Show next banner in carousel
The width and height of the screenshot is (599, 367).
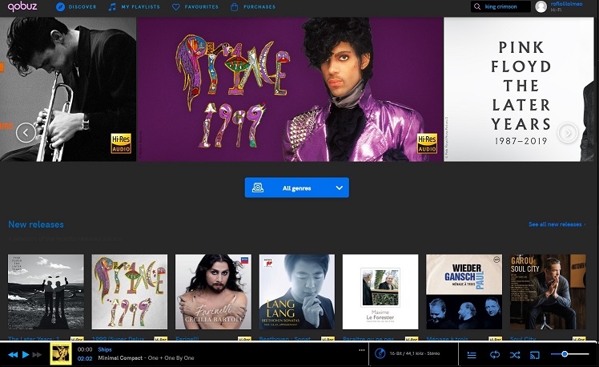[568, 133]
